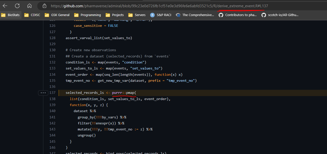Open the CDISC bookmarks folder
Image resolution: width=327 pixels, height=154 pixels.
click(x=32, y=15)
